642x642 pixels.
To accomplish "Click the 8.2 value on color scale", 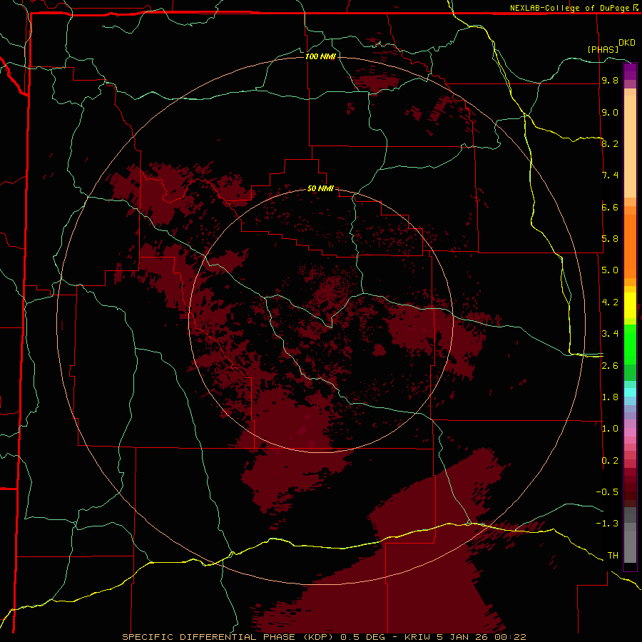I will coord(610,143).
